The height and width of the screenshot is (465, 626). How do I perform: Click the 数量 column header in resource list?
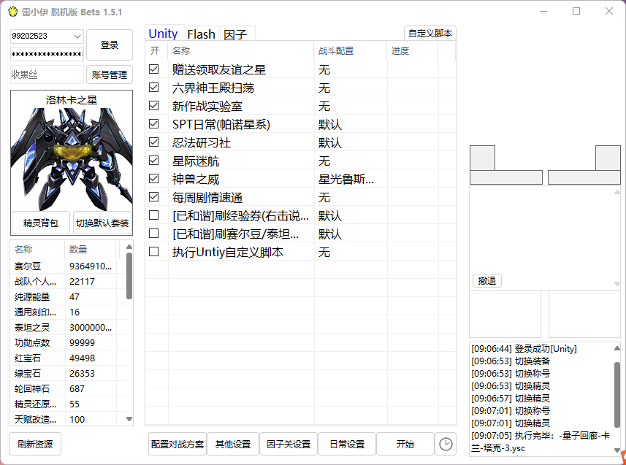(91, 250)
